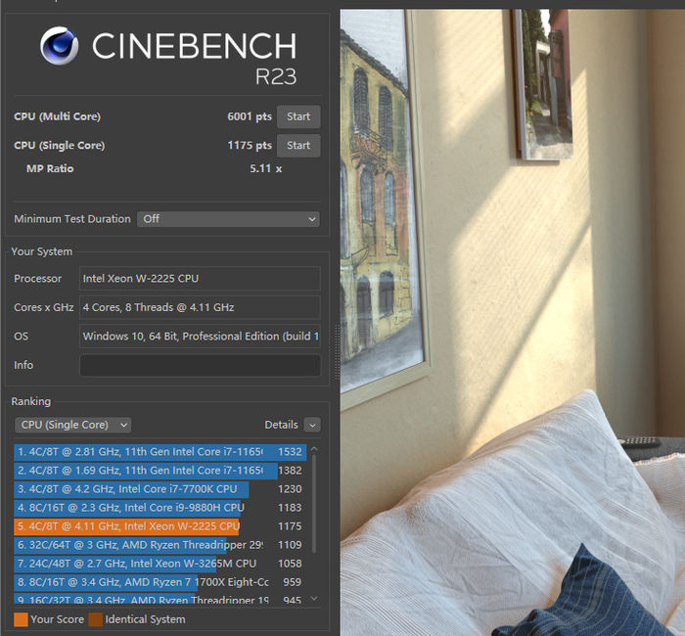
Task: Click the score 1532 in ranking list
Action: point(290,452)
